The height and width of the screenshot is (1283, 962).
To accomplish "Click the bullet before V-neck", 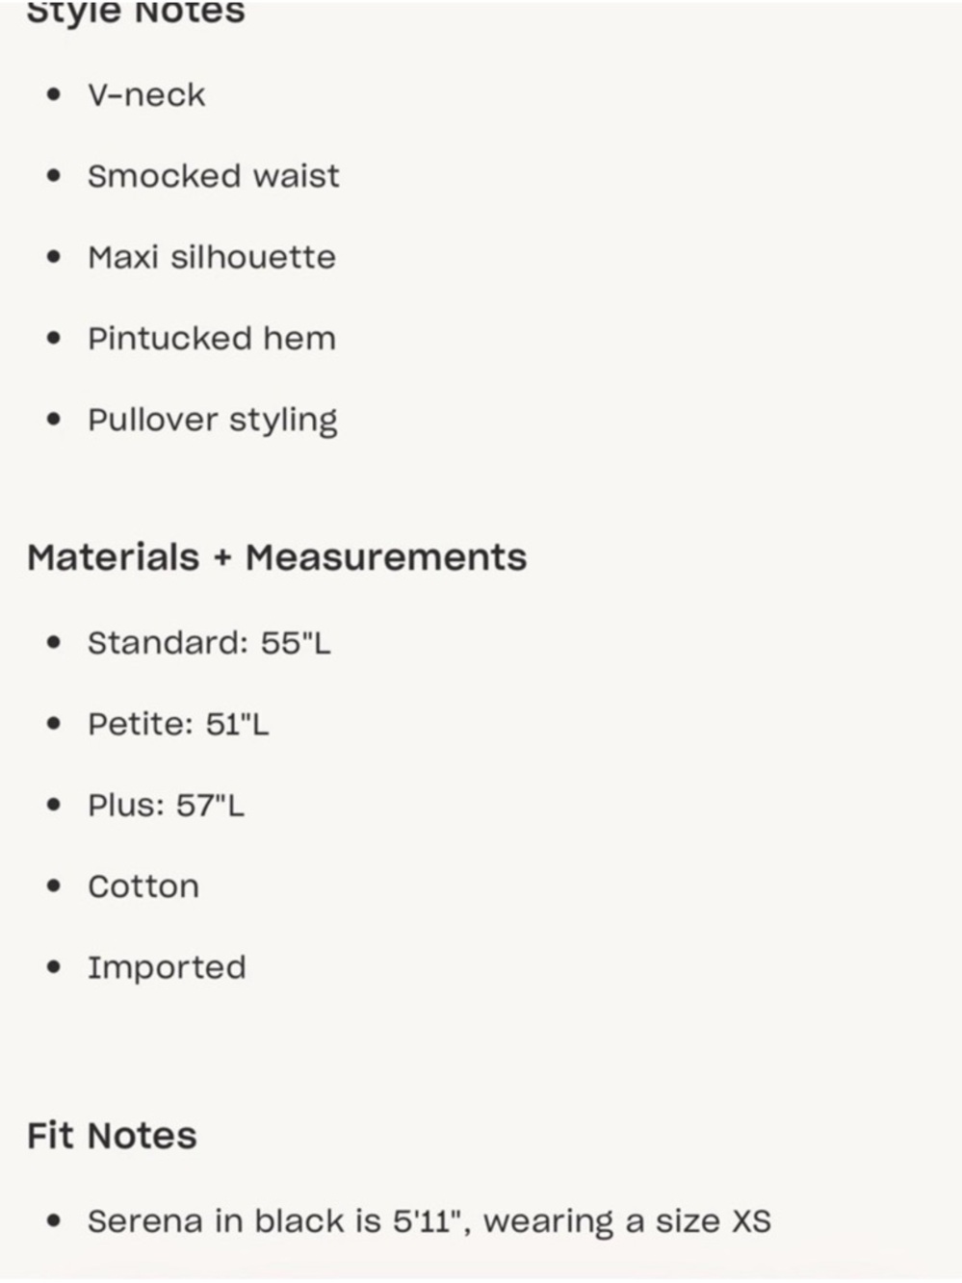I will [54, 95].
